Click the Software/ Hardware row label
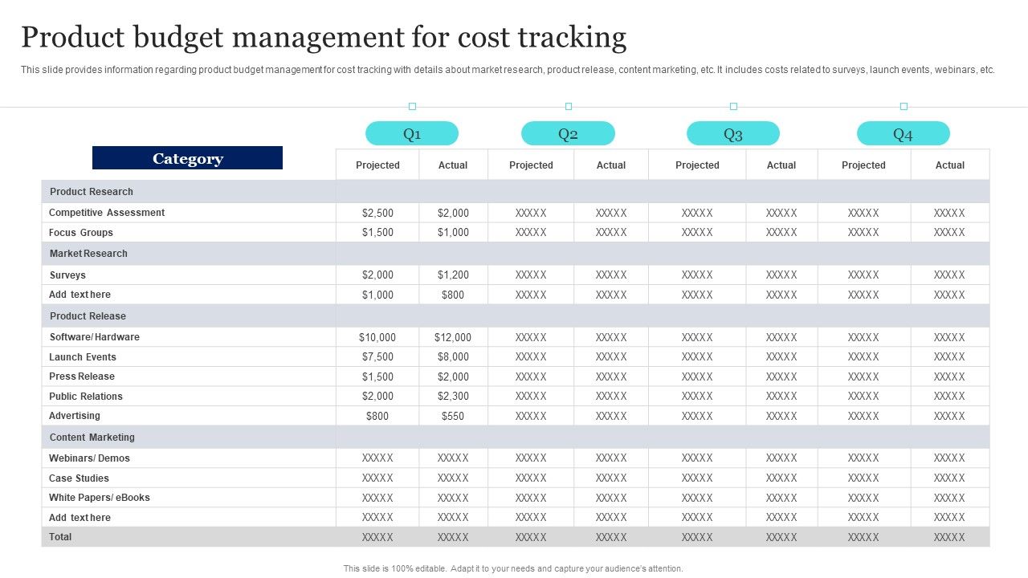Screen dimensions: 1028x578 tap(95, 337)
